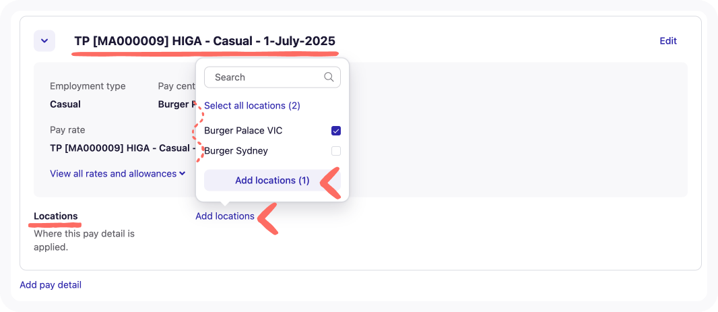
Task: Click the TP [MA000009] HIGA heading title
Action: pyautogui.click(x=205, y=41)
